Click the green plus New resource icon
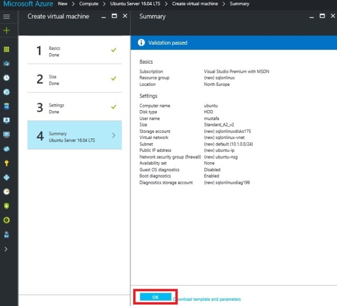Viewport: 337px width, 306px height. click(6, 31)
